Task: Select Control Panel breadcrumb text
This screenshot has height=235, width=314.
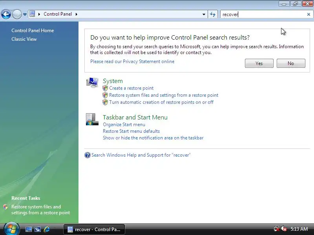Action: pos(58,14)
